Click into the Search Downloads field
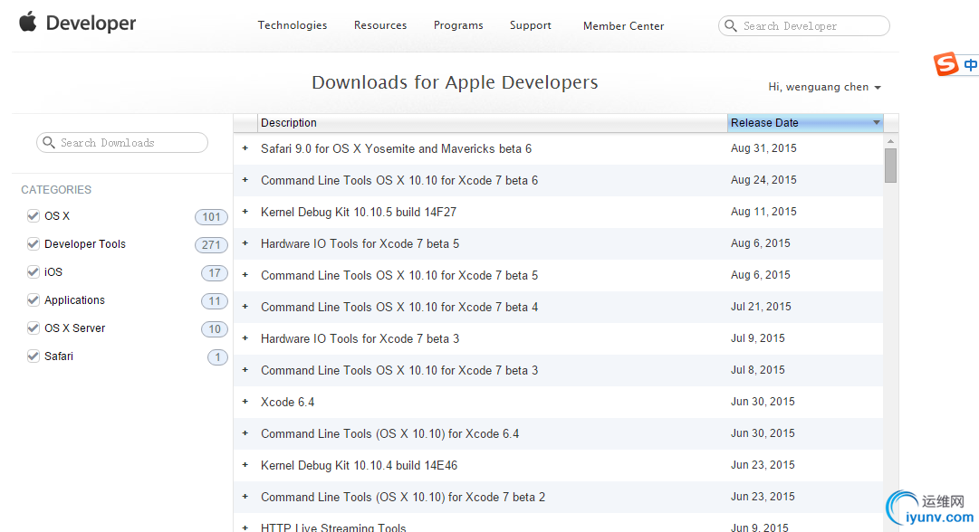Viewport: 979px width, 532px height. click(x=122, y=142)
